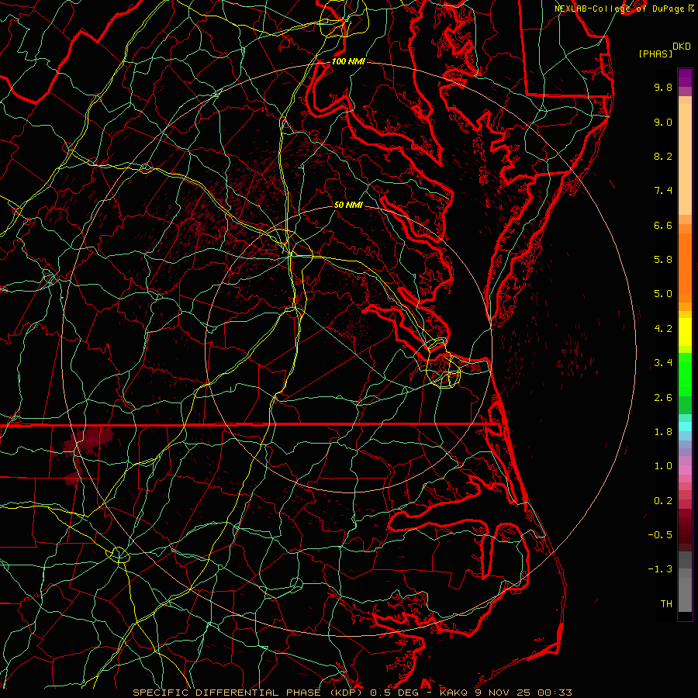
Task: Click the pink band of the color bar
Action: [685, 470]
